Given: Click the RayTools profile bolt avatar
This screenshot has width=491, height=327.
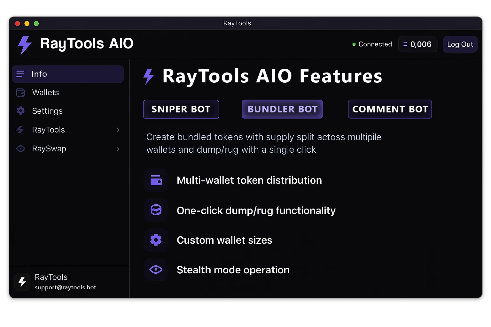Looking at the screenshot, I should (22, 282).
